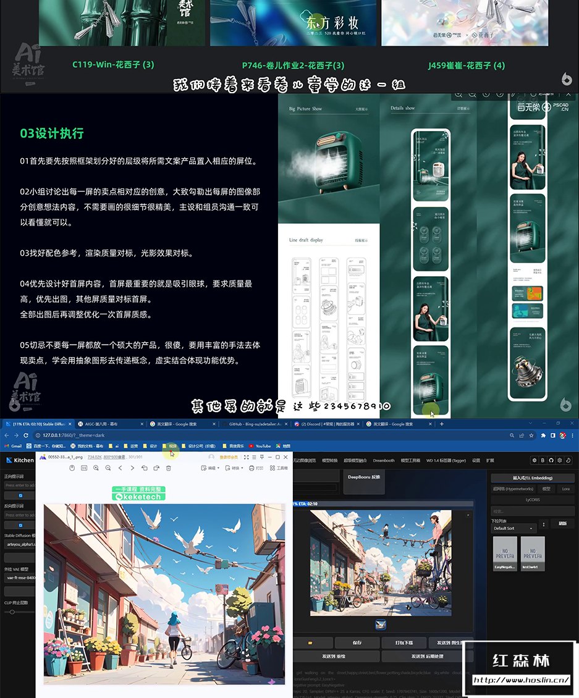Pin the image viewer window on top

[262, 457]
